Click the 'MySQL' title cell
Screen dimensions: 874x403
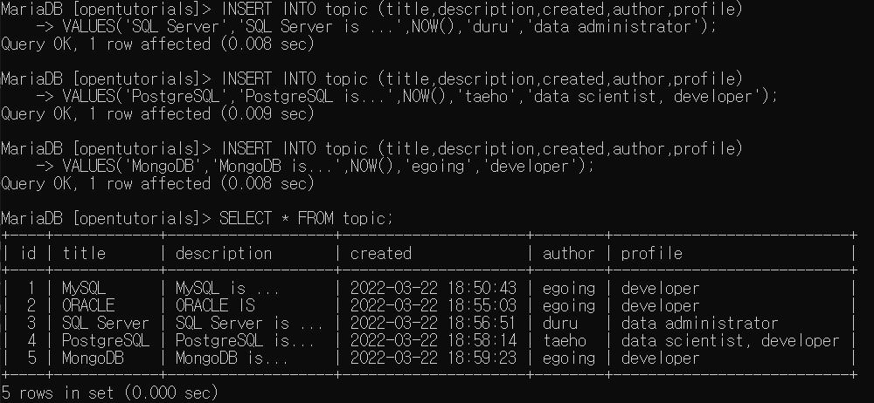coord(84,289)
